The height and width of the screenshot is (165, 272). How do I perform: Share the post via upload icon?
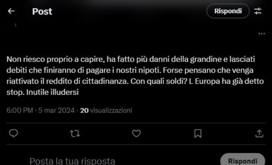click(260, 133)
